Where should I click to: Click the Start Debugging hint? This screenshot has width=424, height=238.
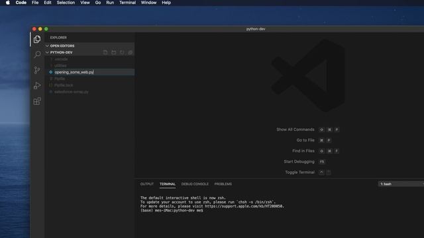pos(299,161)
